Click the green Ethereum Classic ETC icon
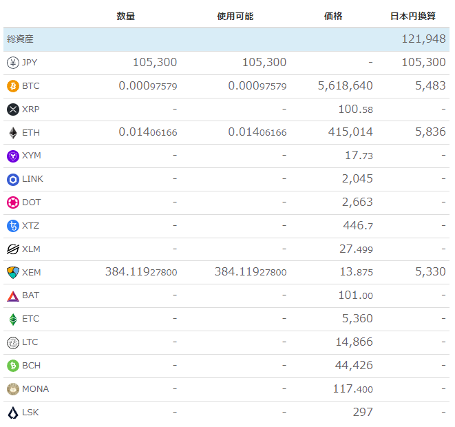Image resolution: width=455 pixels, height=427 pixels. [13, 320]
